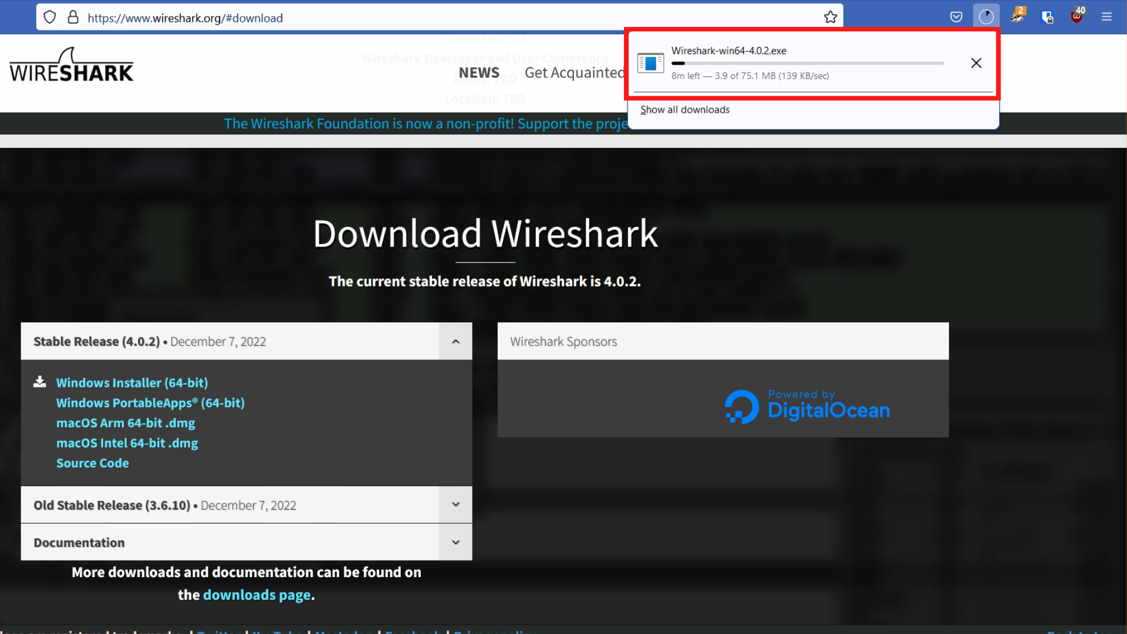Click the padlock site security icon
This screenshot has width=1127, height=634.
click(73, 17)
